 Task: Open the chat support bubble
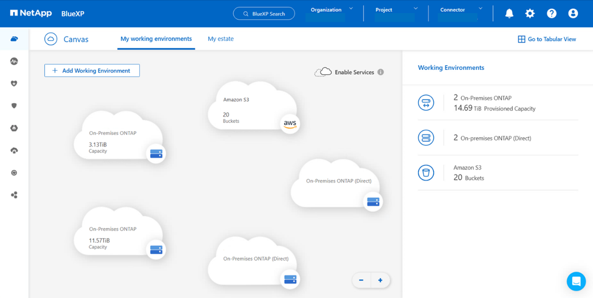coord(576,281)
